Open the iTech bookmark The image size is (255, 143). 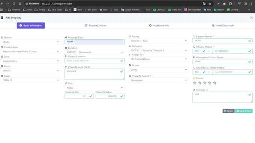(78, 10)
